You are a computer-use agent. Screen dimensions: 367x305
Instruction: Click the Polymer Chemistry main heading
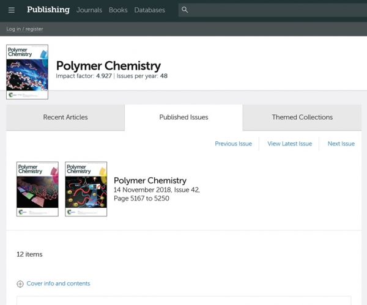[x=108, y=66]
